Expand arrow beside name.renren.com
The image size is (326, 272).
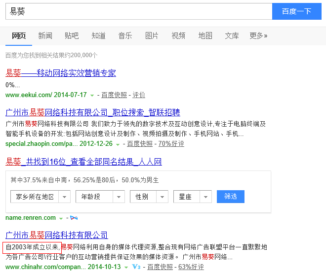tap(61, 218)
